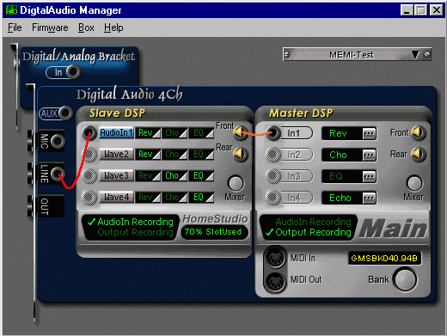Click the AudioIn1 input socket on Slave DSP
Viewport: 447px width, 336px height.
click(89, 133)
